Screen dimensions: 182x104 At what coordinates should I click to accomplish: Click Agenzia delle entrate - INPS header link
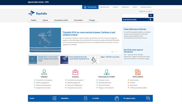(38, 2)
